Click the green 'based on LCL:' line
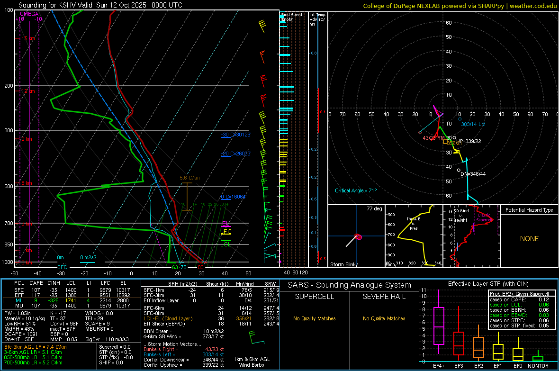This screenshot has height=371, width=559. click(x=519, y=305)
